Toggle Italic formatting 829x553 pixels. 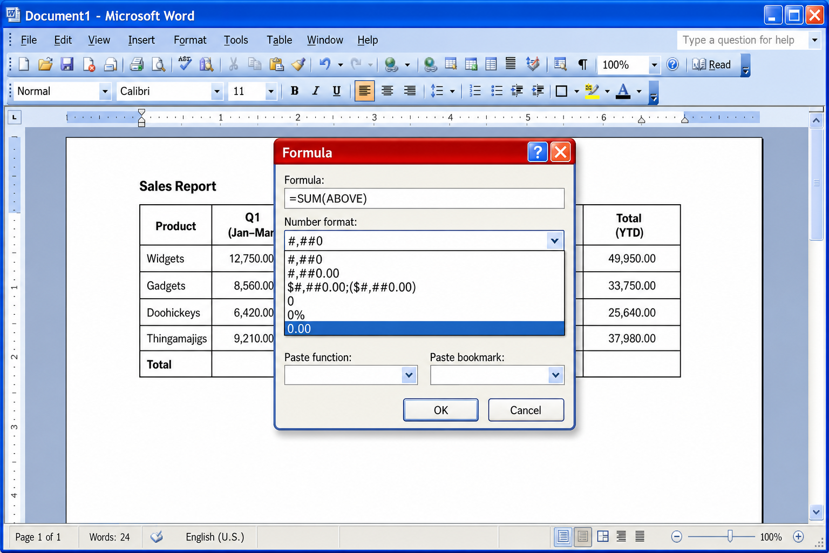click(x=315, y=91)
